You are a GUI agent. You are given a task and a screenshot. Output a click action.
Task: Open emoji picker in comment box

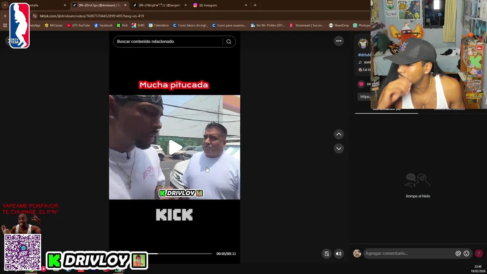pos(466,253)
